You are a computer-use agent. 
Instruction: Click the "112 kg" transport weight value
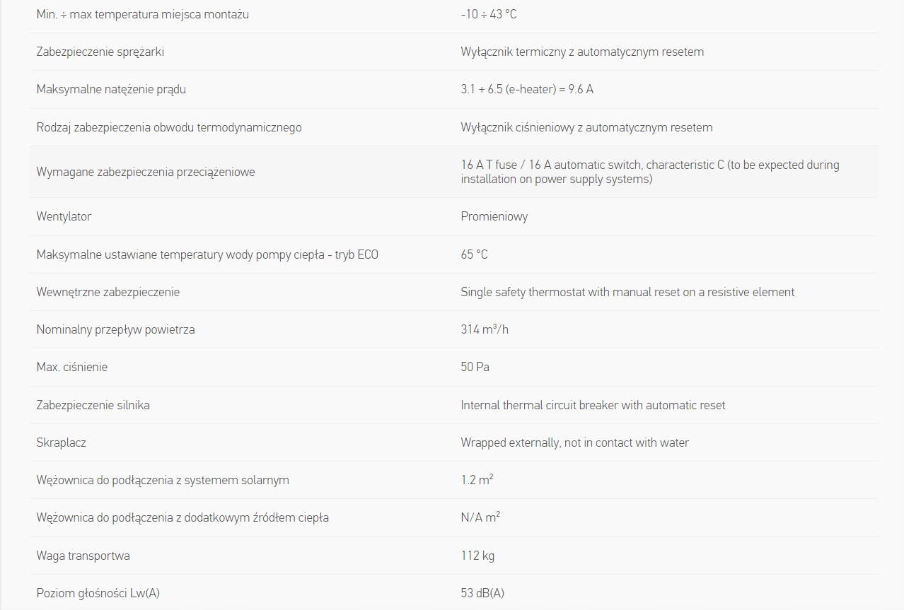(477, 556)
